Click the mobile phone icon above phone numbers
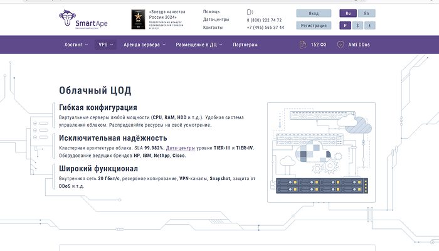The height and width of the screenshot is (251, 439). tap(250, 12)
